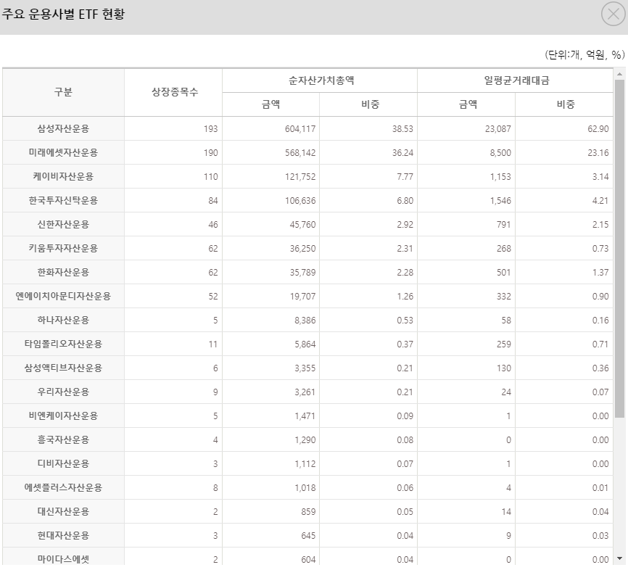
Task: Click the 주요 운용사별 ETF 현황 title
Action: [x=63, y=14]
